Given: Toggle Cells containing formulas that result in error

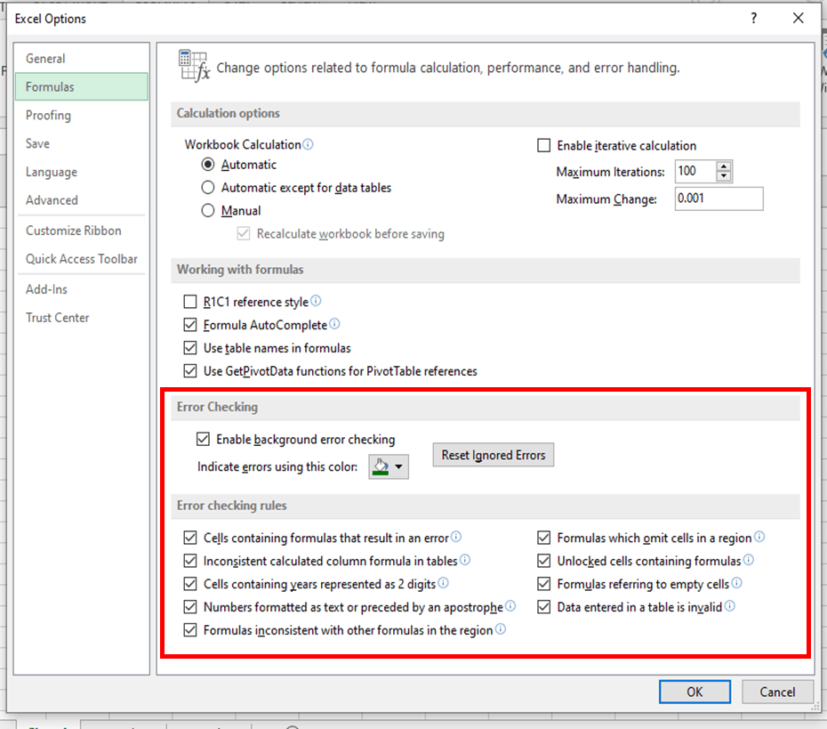Looking at the screenshot, I should [190, 538].
